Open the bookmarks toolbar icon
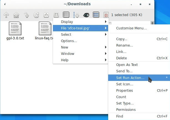The image size is (170, 120). coord(26,15)
